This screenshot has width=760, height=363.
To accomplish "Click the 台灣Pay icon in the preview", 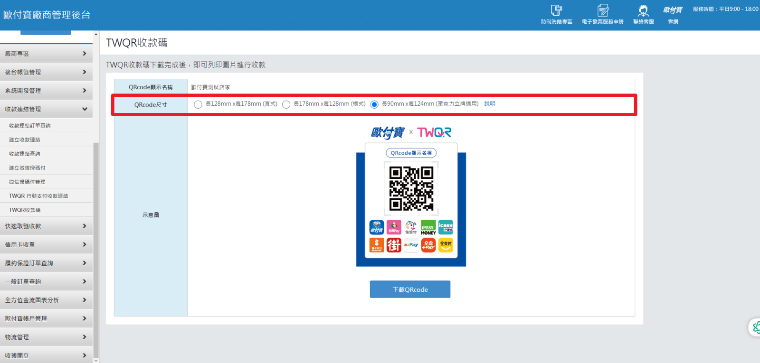I will (x=394, y=227).
